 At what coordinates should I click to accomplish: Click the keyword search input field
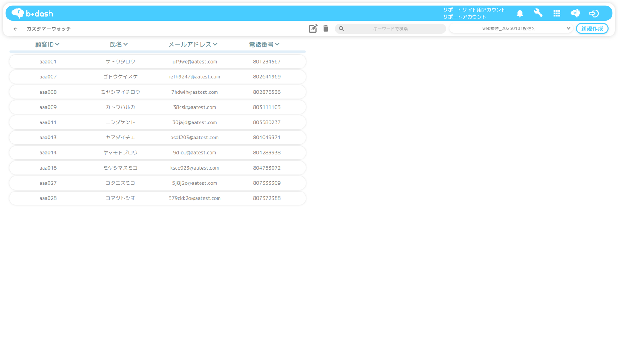[390, 29]
